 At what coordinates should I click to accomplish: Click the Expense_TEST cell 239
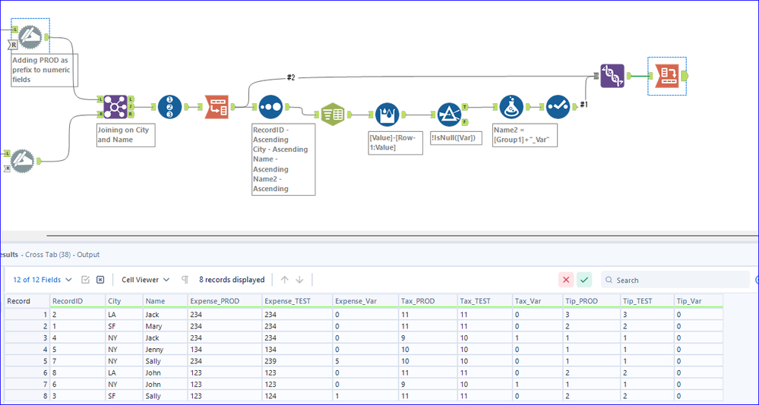297,361
